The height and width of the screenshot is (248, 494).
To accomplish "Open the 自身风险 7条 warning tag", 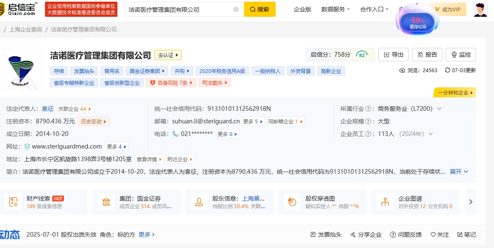I will (171, 83).
